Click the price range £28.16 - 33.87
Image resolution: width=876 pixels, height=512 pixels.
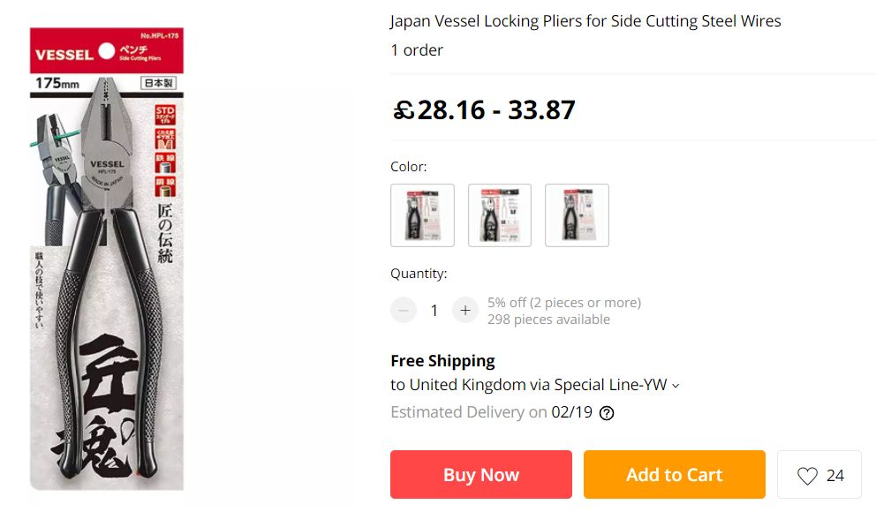tap(484, 110)
